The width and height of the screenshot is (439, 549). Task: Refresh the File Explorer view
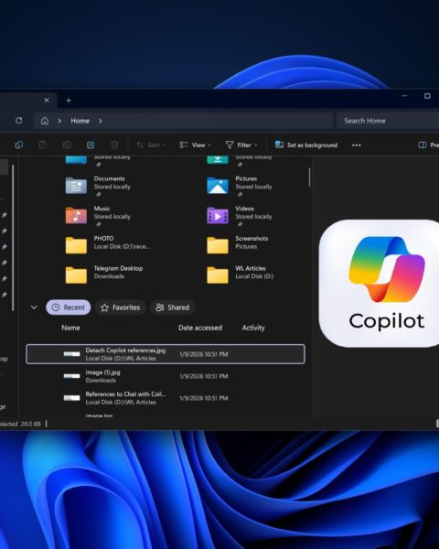click(x=19, y=121)
